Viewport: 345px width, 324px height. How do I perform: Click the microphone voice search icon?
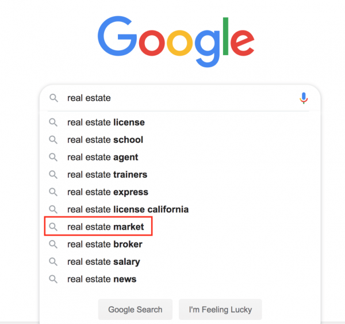tap(304, 98)
